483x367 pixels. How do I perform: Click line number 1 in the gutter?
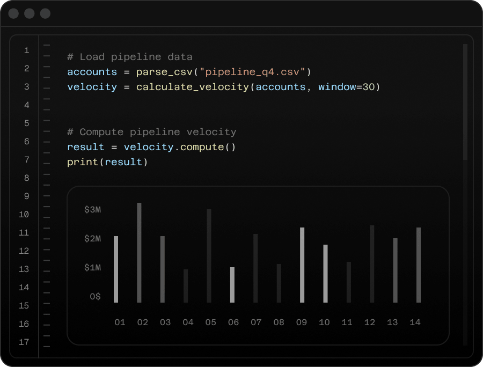click(27, 50)
